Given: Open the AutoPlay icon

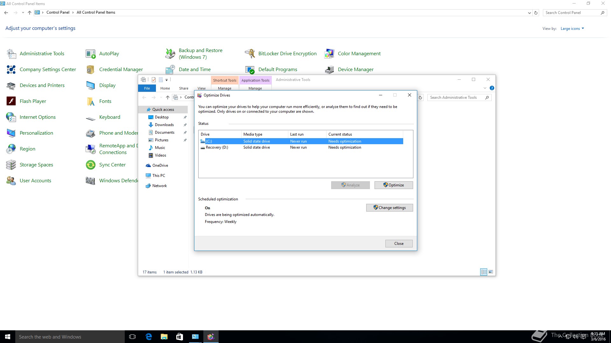Looking at the screenshot, I should click(x=91, y=54).
